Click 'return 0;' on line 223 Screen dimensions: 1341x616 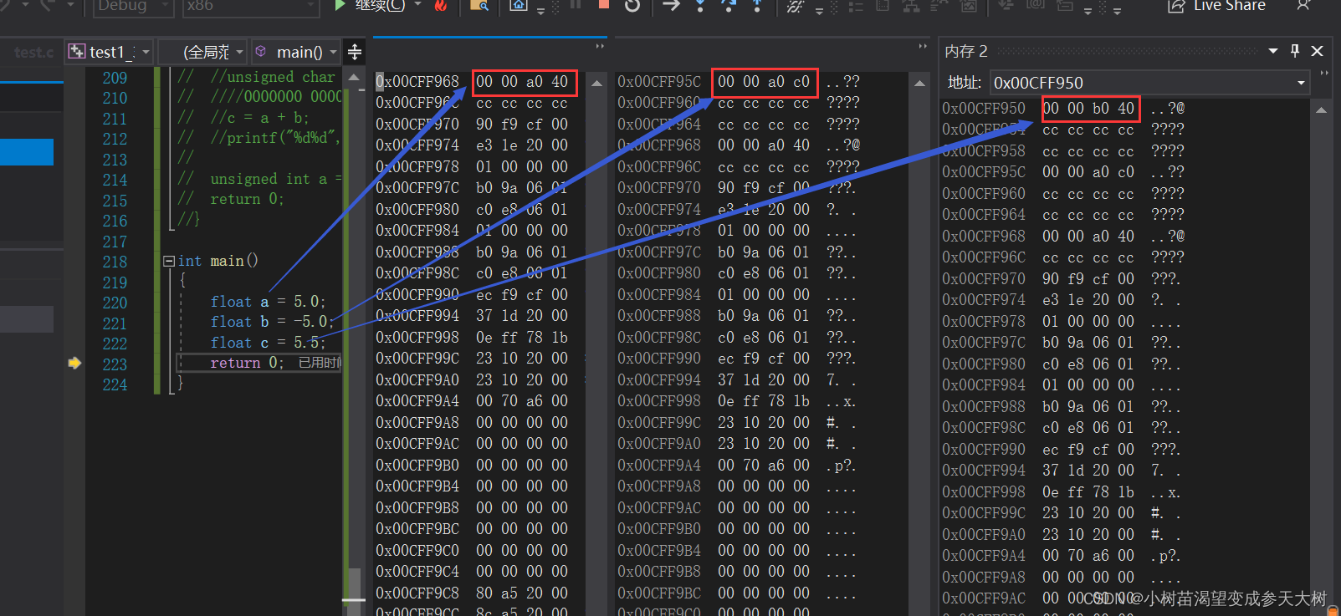point(247,363)
